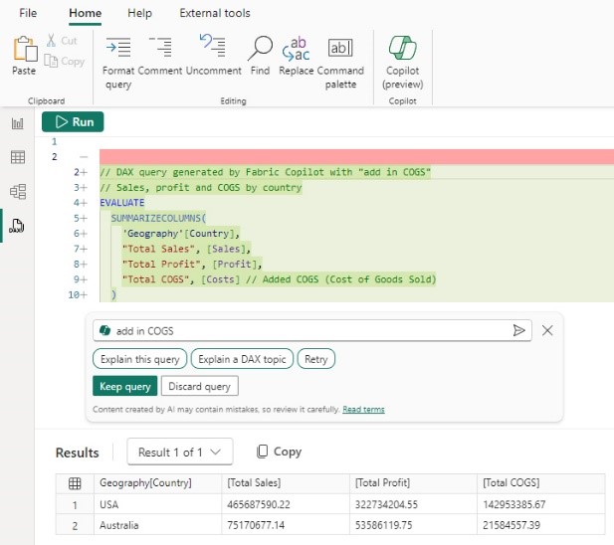The image size is (614, 545).
Task: Click the Uncomment lines icon
Action: point(213,46)
